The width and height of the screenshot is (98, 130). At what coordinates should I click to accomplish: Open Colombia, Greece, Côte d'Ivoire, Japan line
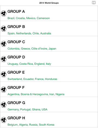(x=32, y=48)
